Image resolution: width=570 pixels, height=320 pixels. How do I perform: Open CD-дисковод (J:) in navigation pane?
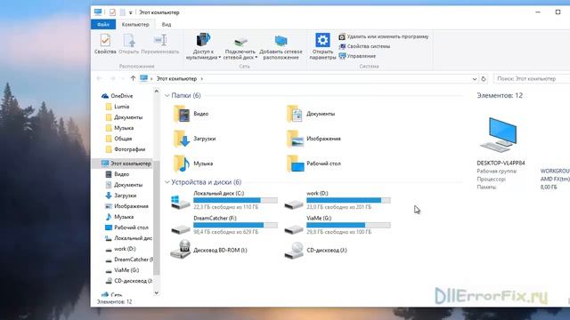(x=128, y=281)
